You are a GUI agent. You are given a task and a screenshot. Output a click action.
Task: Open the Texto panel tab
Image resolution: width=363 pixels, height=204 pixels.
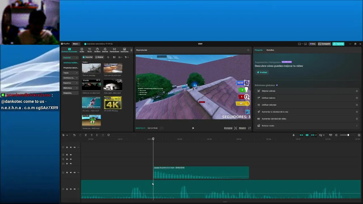click(89, 50)
